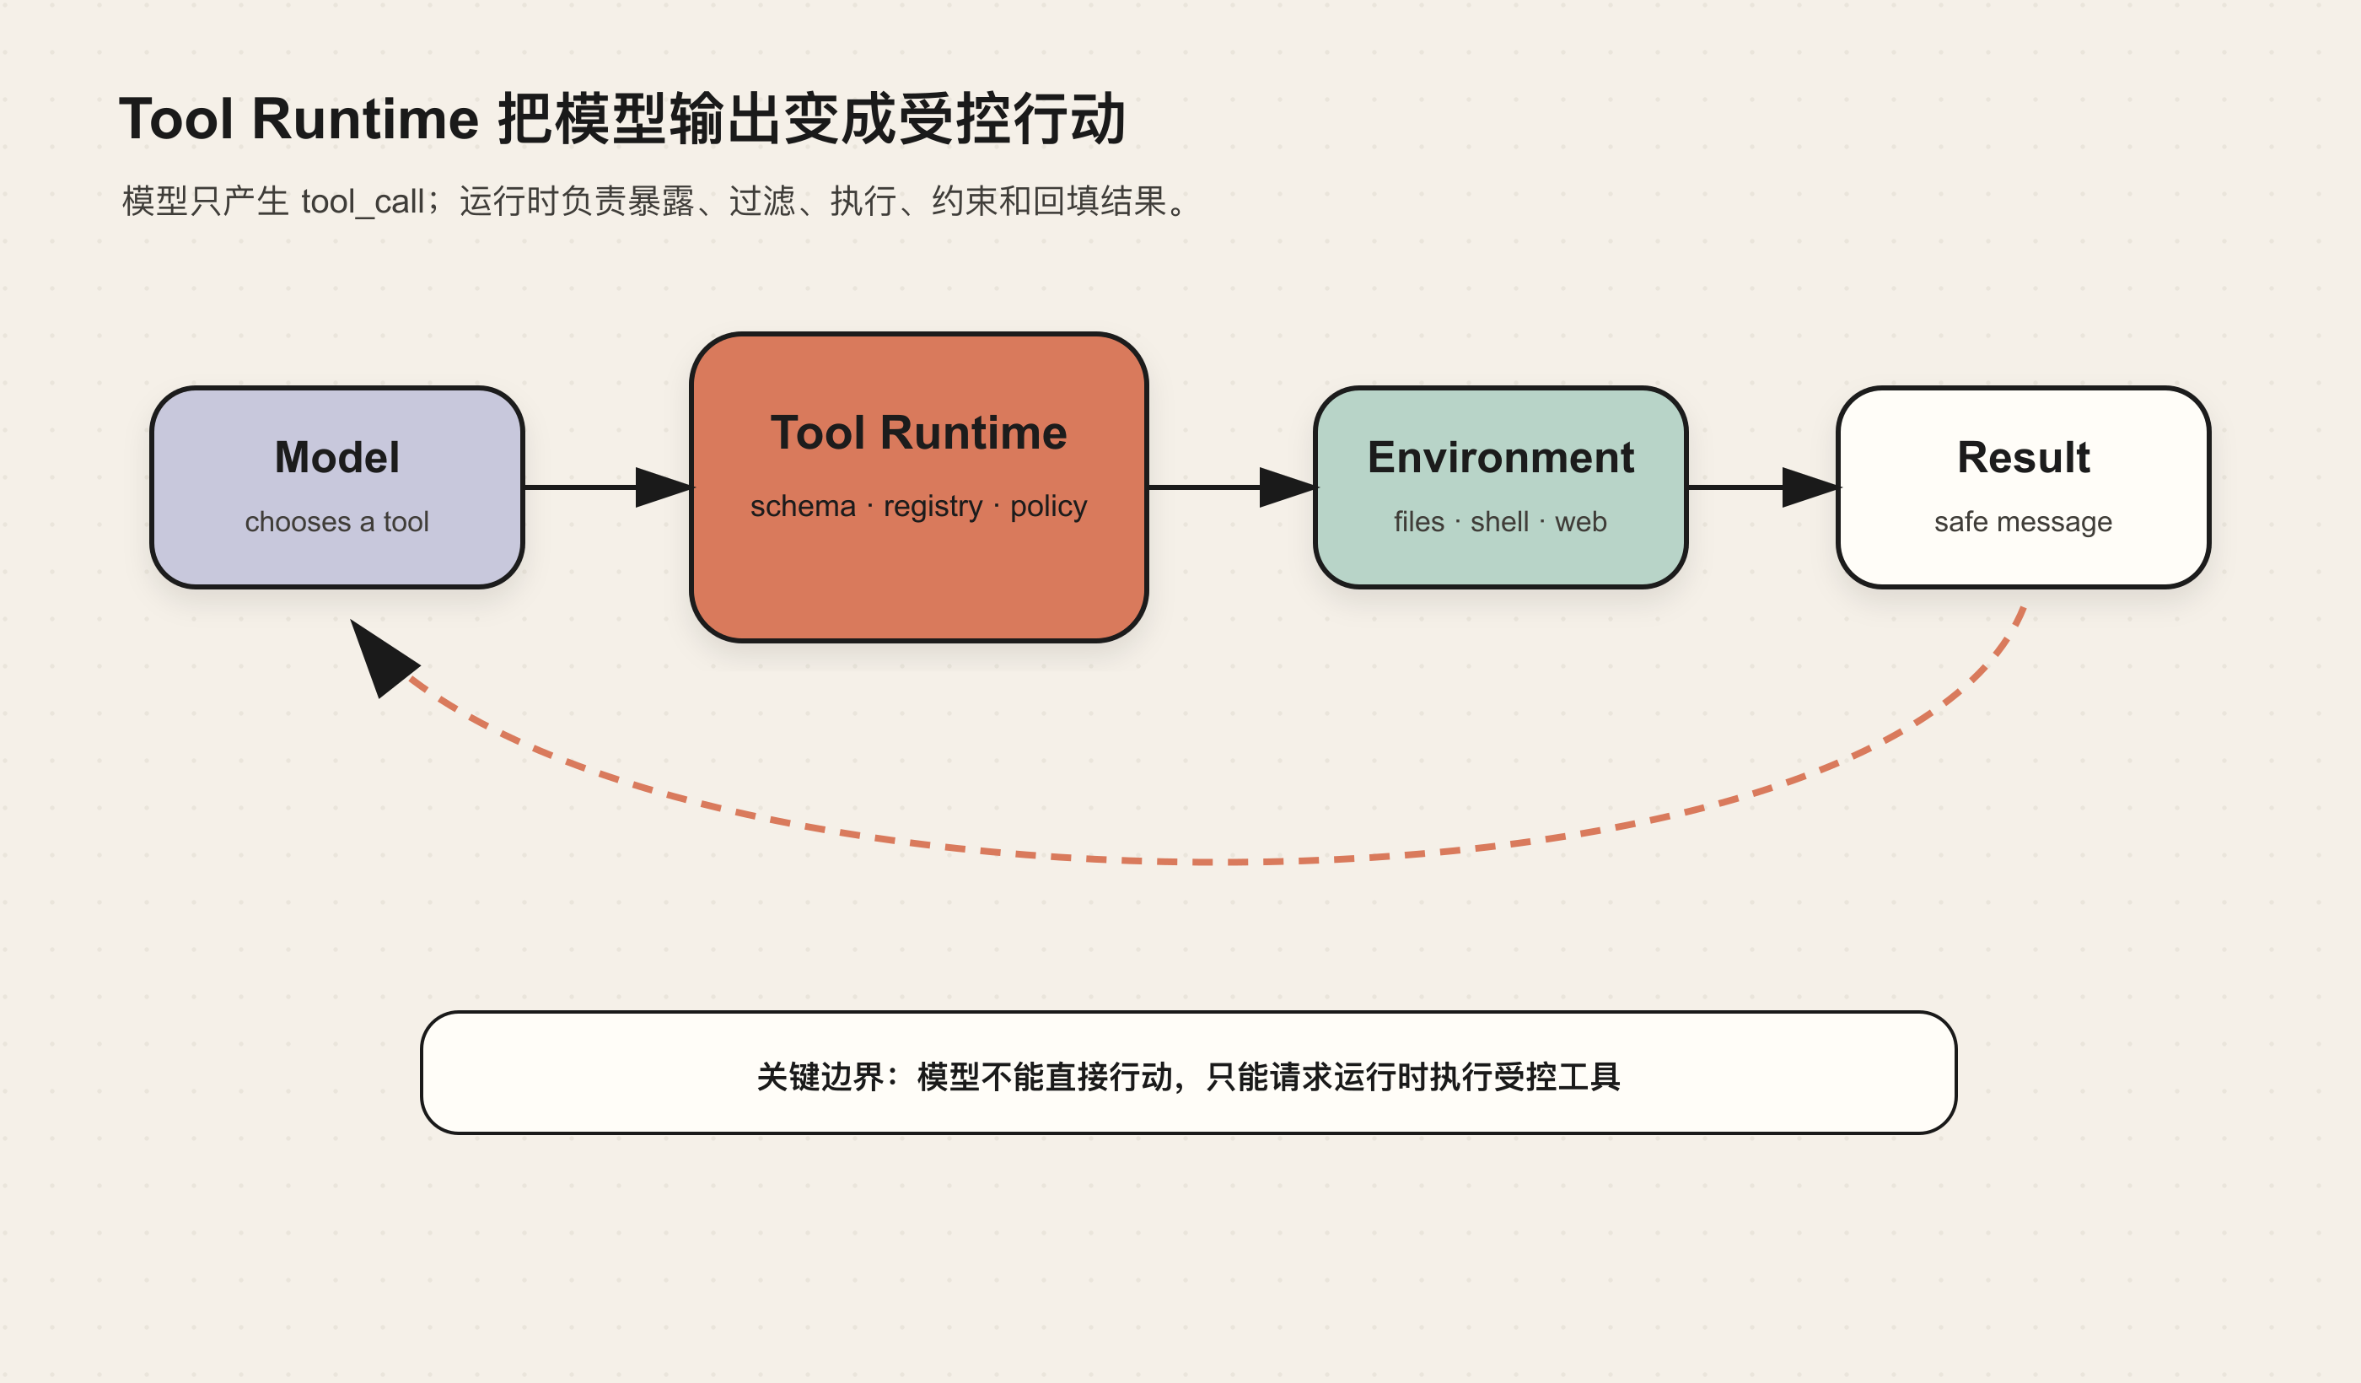This screenshot has height=1383, width=2361.
Task: Select the green Environment box
Action: pyautogui.click(x=1501, y=487)
